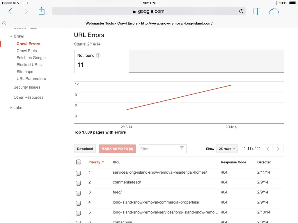Click the 2/14/14 chart data point
This screenshot has width=298, height=223.
[231, 85]
